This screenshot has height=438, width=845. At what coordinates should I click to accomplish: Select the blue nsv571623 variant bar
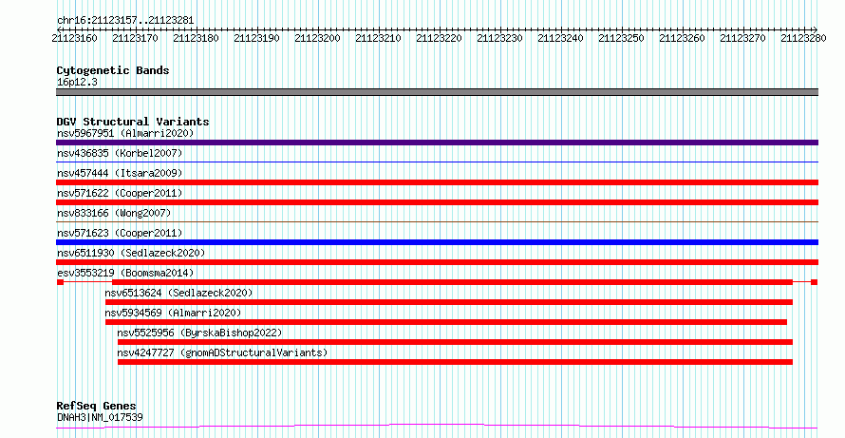[x=437, y=242]
